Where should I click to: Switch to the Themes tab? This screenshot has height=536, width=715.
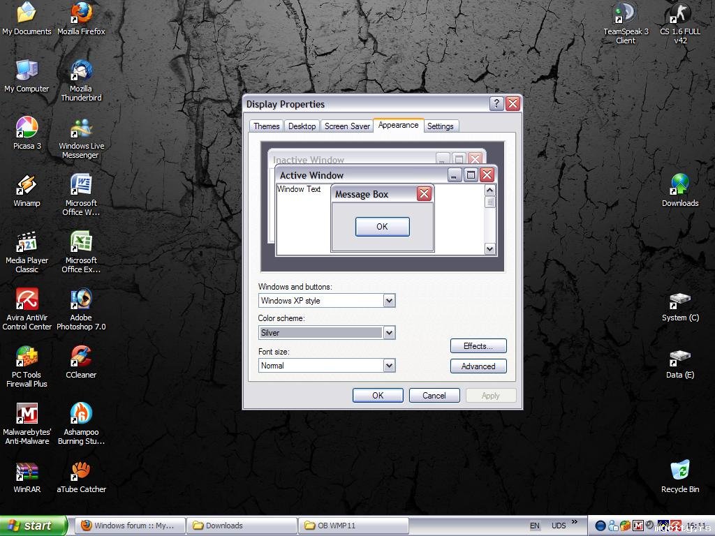(266, 126)
